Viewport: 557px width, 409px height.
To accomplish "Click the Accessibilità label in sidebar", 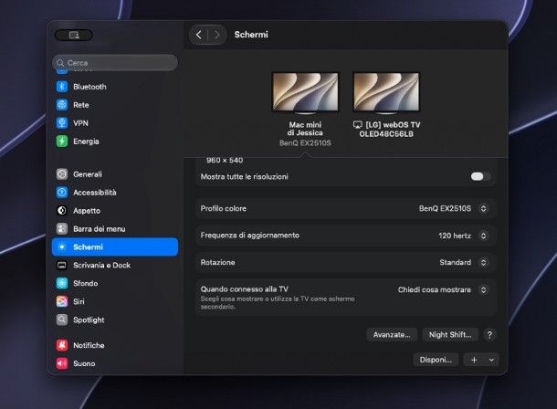I will (x=94, y=193).
